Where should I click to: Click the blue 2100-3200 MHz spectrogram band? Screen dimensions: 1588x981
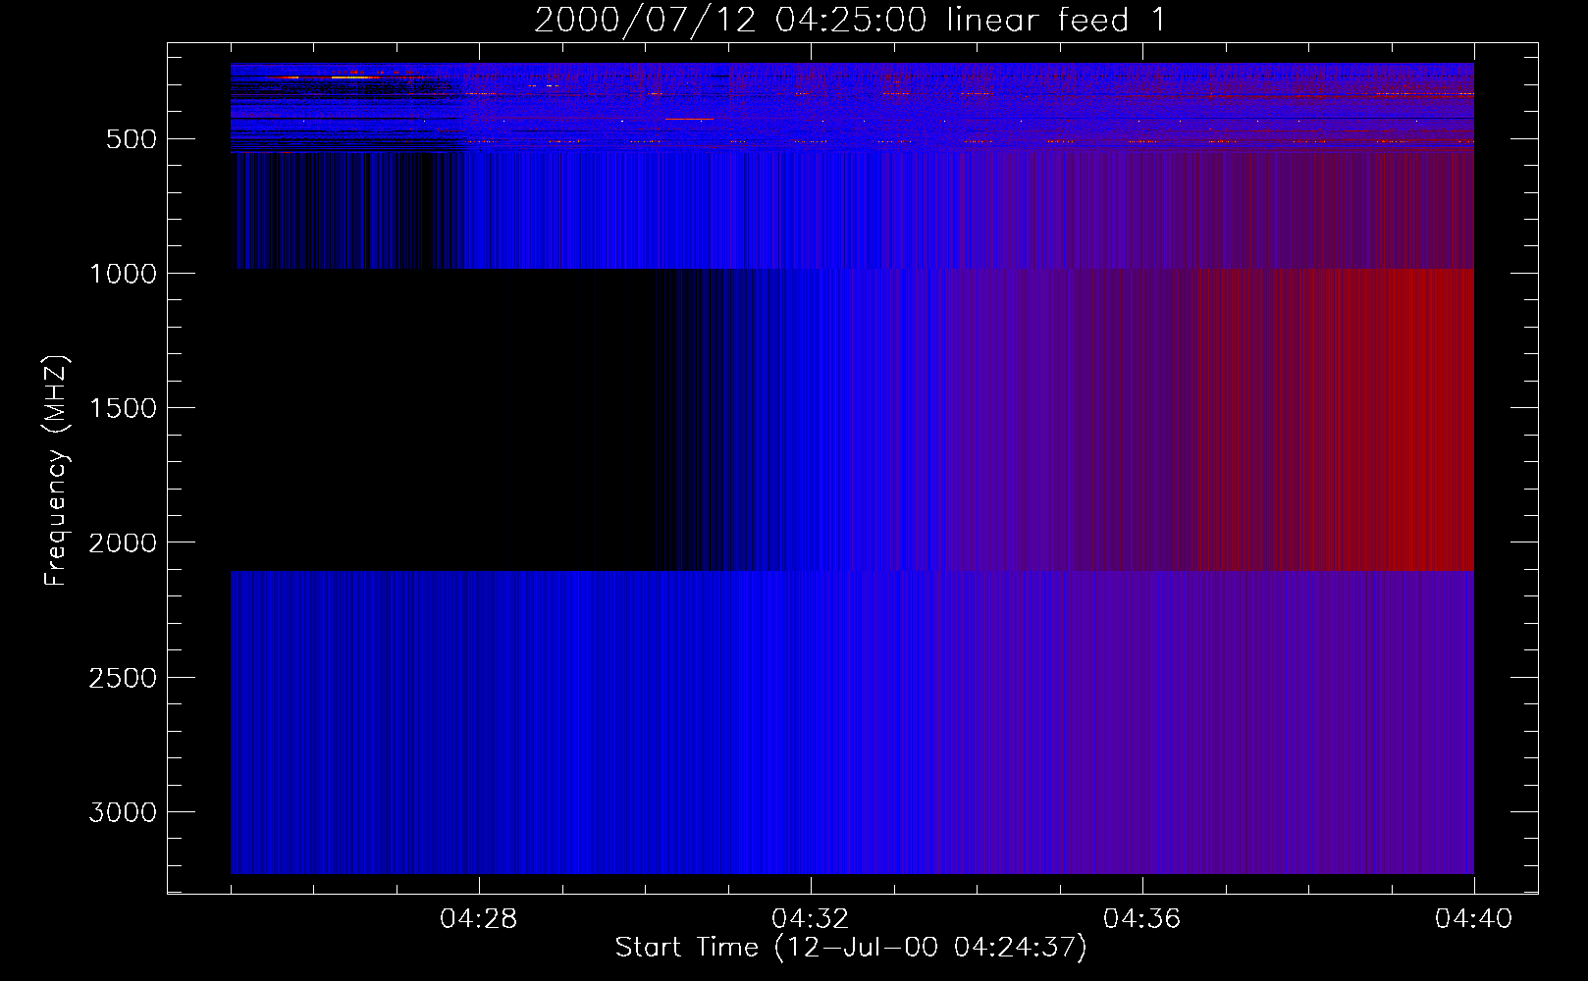[x=852, y=722]
